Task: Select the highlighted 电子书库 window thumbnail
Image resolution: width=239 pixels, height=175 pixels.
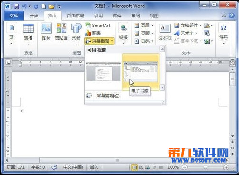Action: [x=141, y=72]
